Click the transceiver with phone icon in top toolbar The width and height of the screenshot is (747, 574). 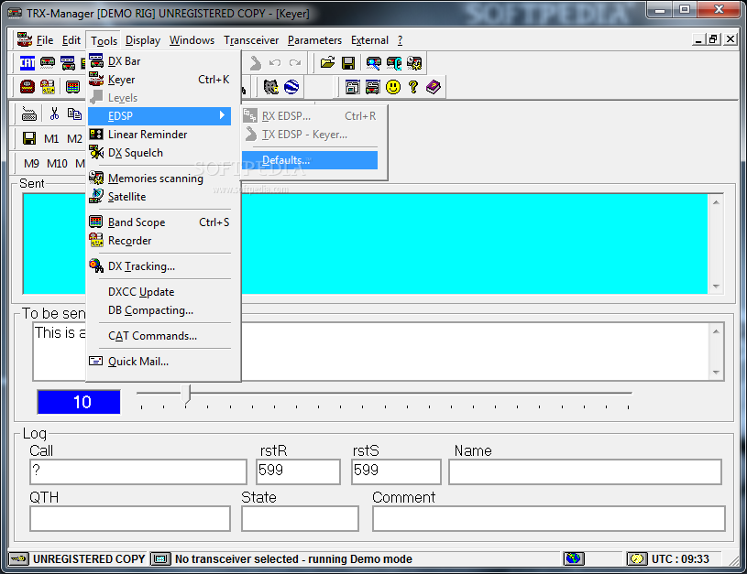click(394, 63)
